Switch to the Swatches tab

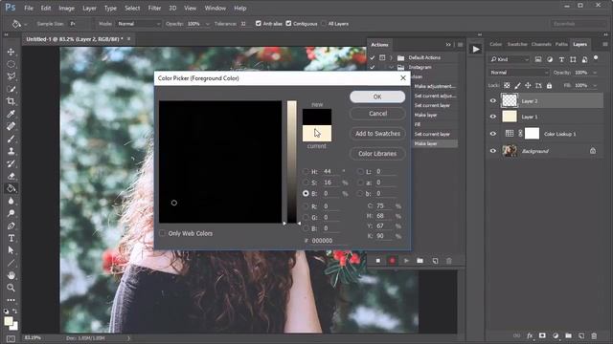coord(517,44)
